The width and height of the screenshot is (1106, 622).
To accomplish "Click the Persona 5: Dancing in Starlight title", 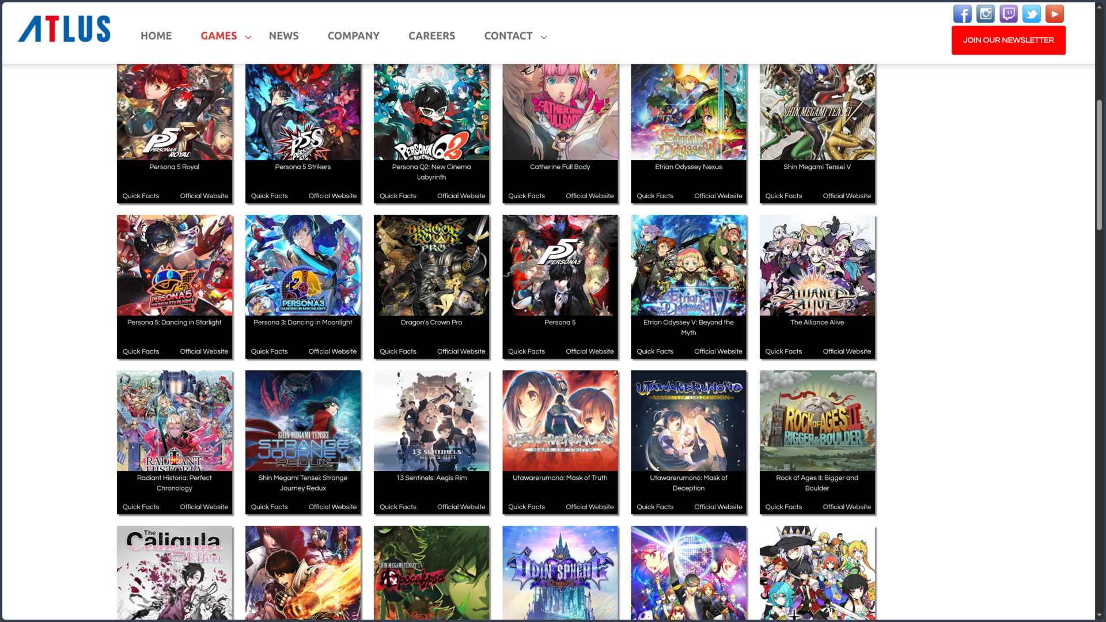I will coord(174,323).
